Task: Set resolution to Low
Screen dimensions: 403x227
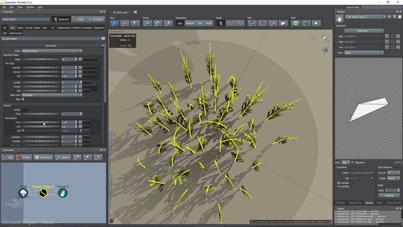Action: [200, 23]
